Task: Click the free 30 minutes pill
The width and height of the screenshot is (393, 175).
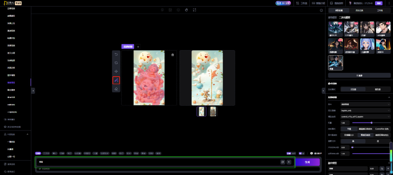Action: 283,3
